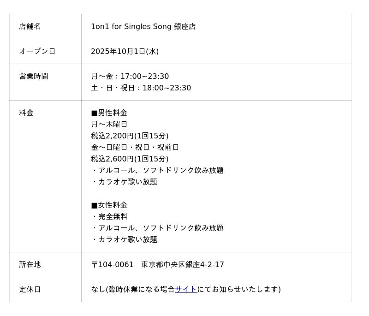Image resolution: width=369 pixels, height=316 pixels.
Task: Click the ■女性料金 heading
Action: [109, 205]
